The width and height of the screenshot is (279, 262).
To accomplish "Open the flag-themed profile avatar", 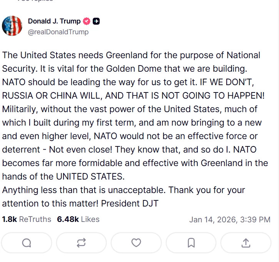I will tap(12, 26).
